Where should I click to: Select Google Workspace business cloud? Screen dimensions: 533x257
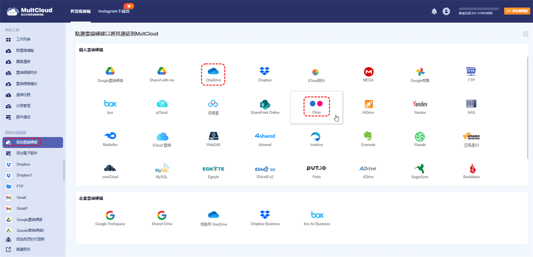[x=110, y=215]
